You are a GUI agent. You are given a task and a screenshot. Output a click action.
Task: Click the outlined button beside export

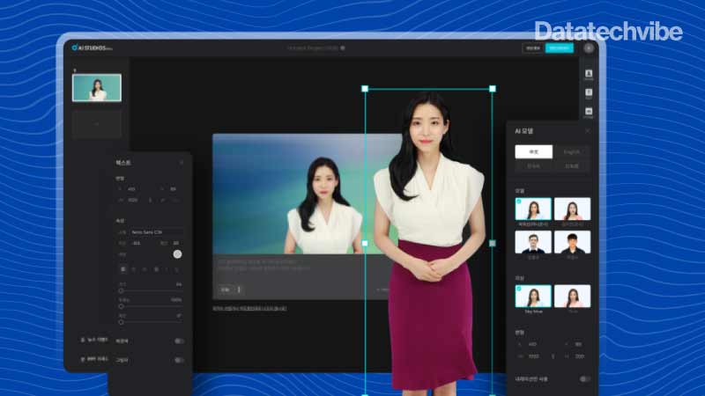(x=533, y=48)
